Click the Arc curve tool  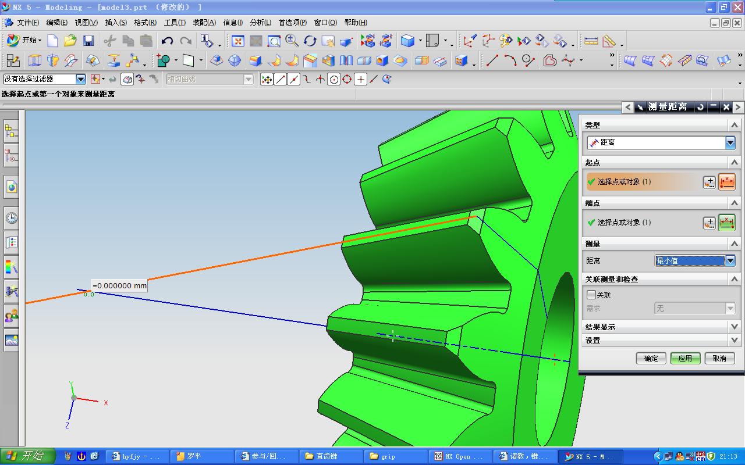click(510, 60)
